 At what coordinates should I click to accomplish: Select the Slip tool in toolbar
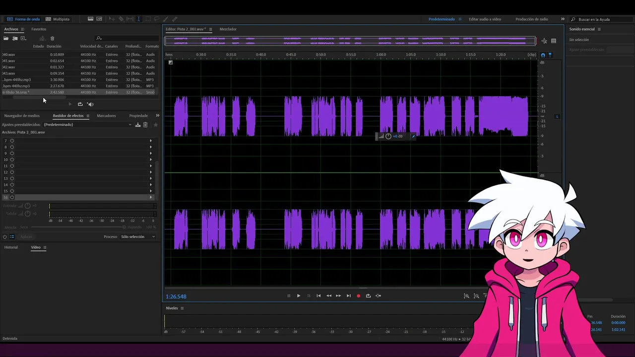click(x=130, y=19)
